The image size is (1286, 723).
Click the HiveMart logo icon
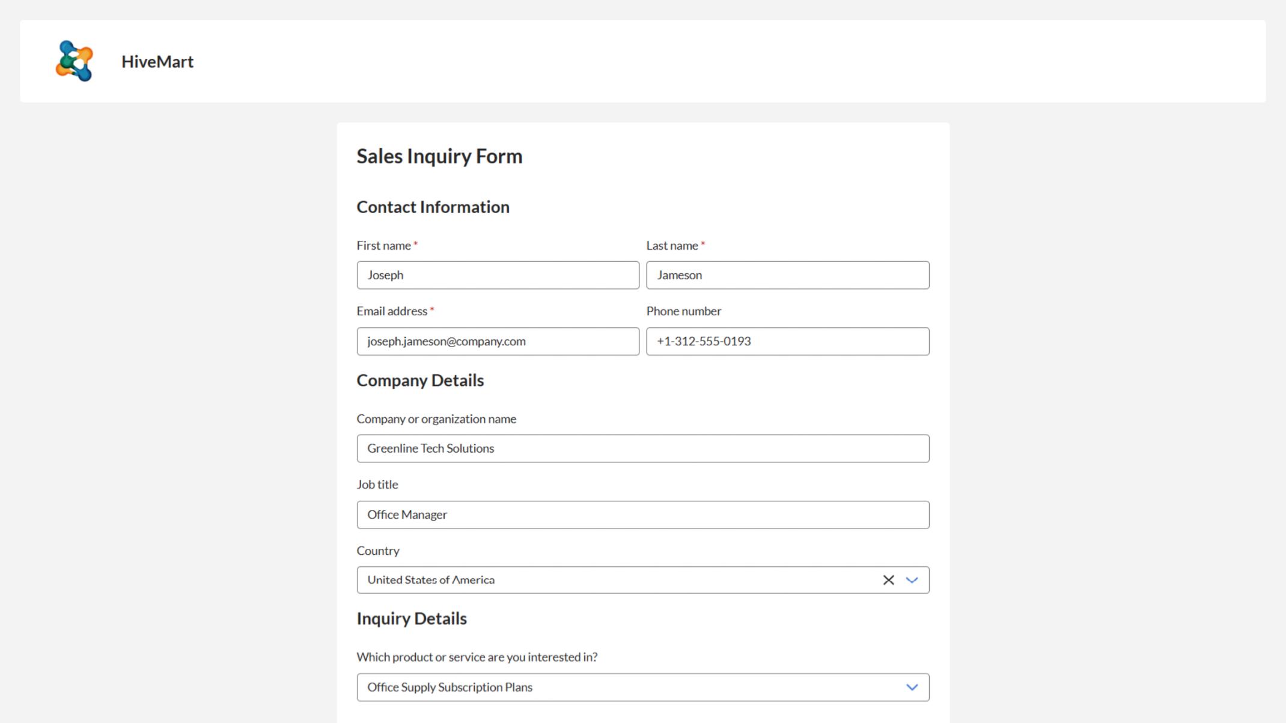click(75, 61)
